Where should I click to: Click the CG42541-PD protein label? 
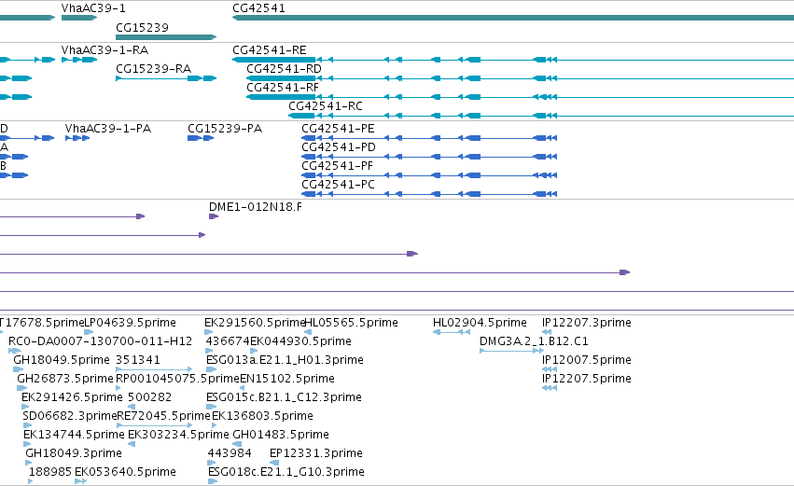[339, 147]
